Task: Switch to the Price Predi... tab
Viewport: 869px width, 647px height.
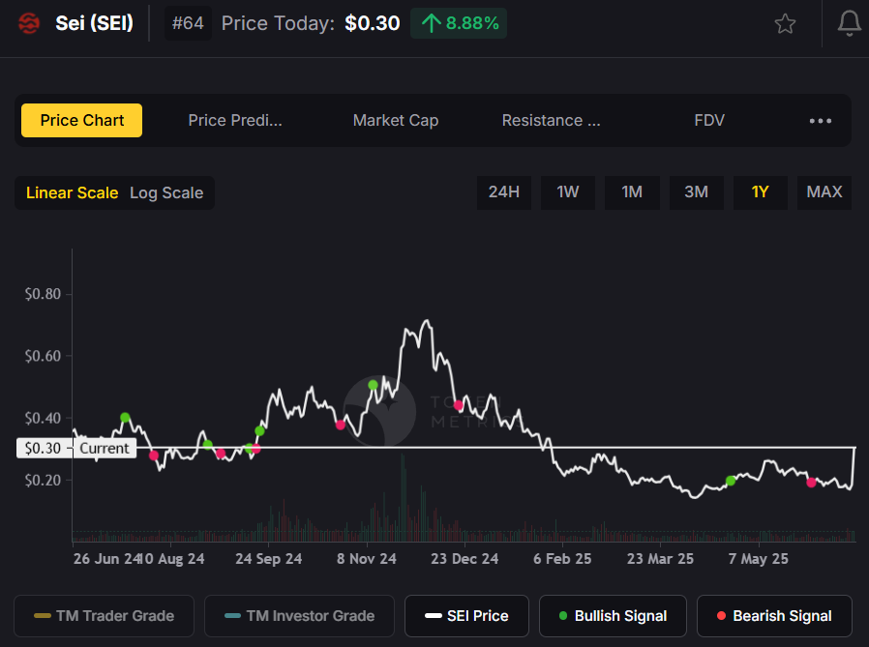Action: 235,120
